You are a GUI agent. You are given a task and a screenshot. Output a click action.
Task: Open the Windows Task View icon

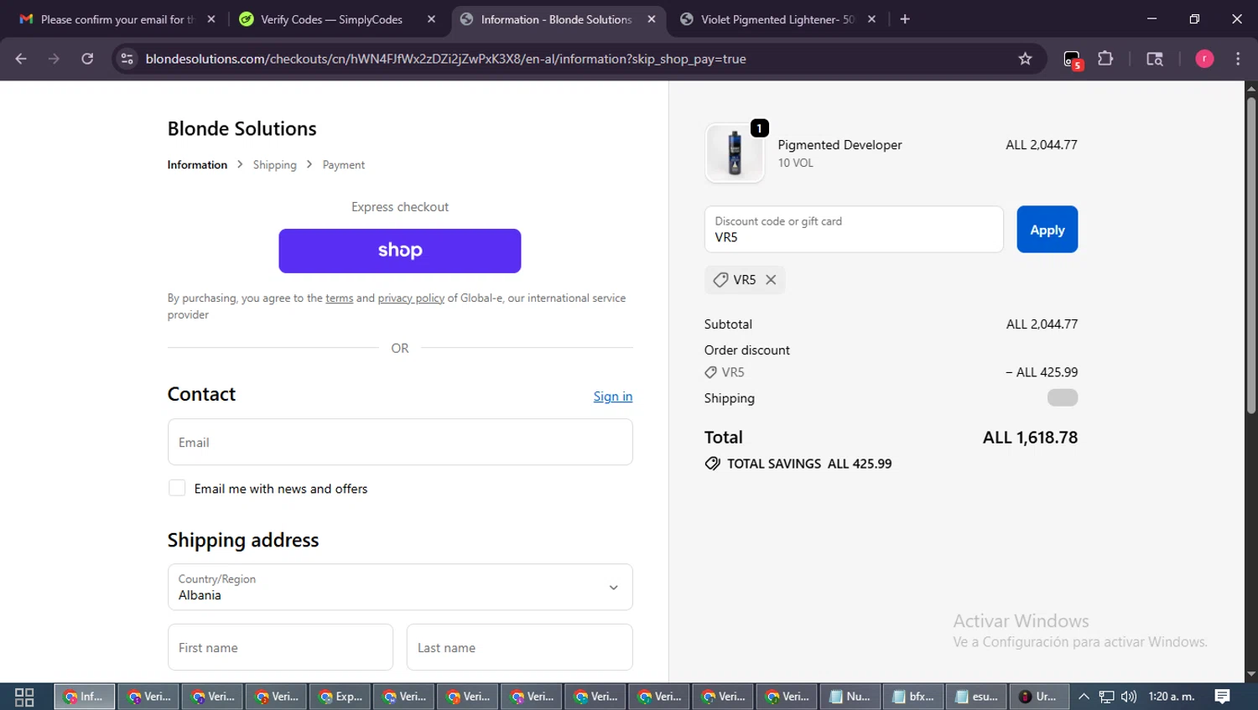click(24, 697)
